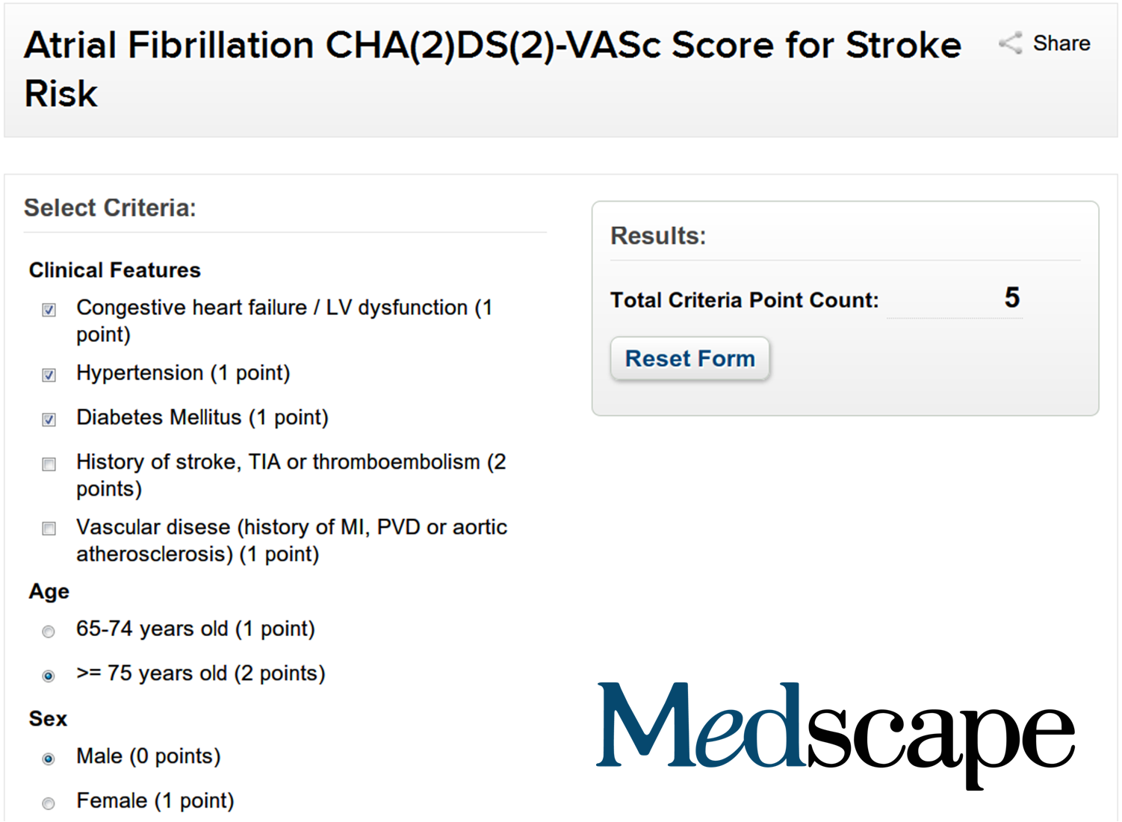The height and width of the screenshot is (822, 1122).
Task: Click the Share icon
Action: pos(1010,43)
